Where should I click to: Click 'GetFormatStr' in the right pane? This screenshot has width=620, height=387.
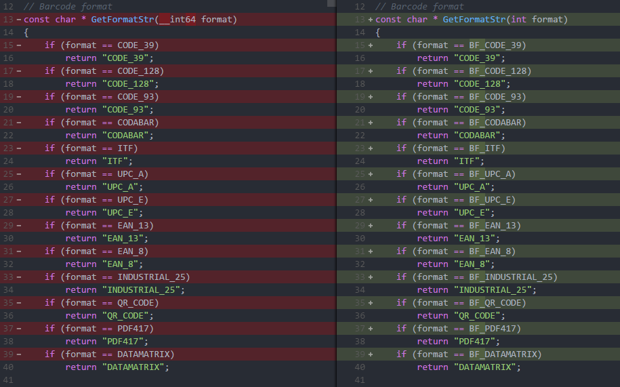coord(474,20)
